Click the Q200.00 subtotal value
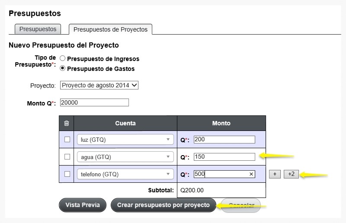The width and height of the screenshot is (346, 223). click(192, 190)
